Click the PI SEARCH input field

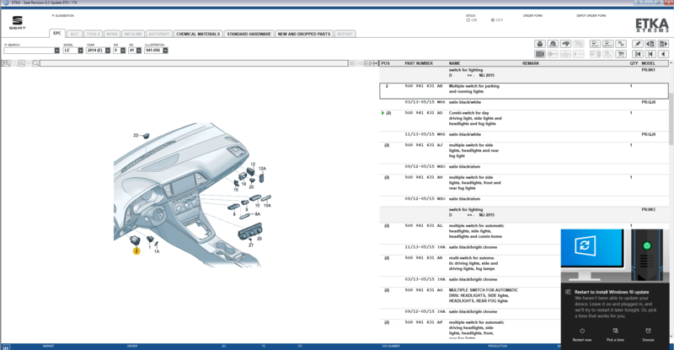pos(29,51)
